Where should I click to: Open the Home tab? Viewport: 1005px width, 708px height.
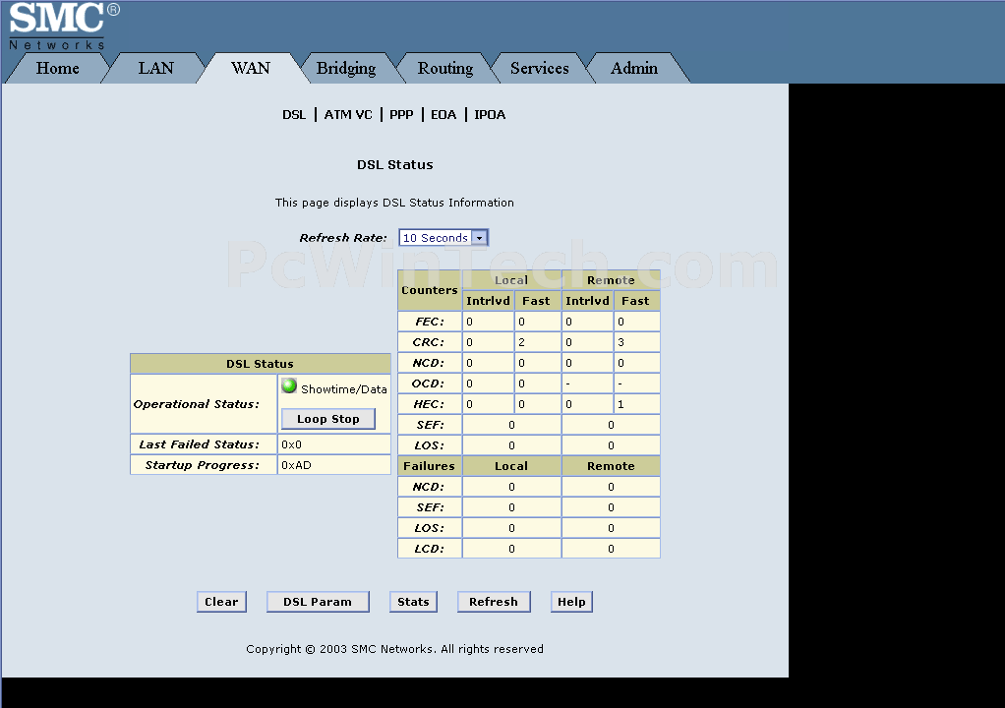coord(58,68)
